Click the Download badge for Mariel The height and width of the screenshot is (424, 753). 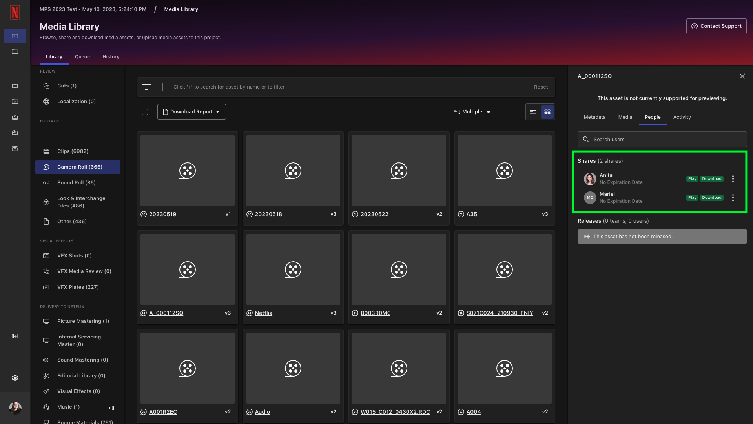pyautogui.click(x=711, y=198)
